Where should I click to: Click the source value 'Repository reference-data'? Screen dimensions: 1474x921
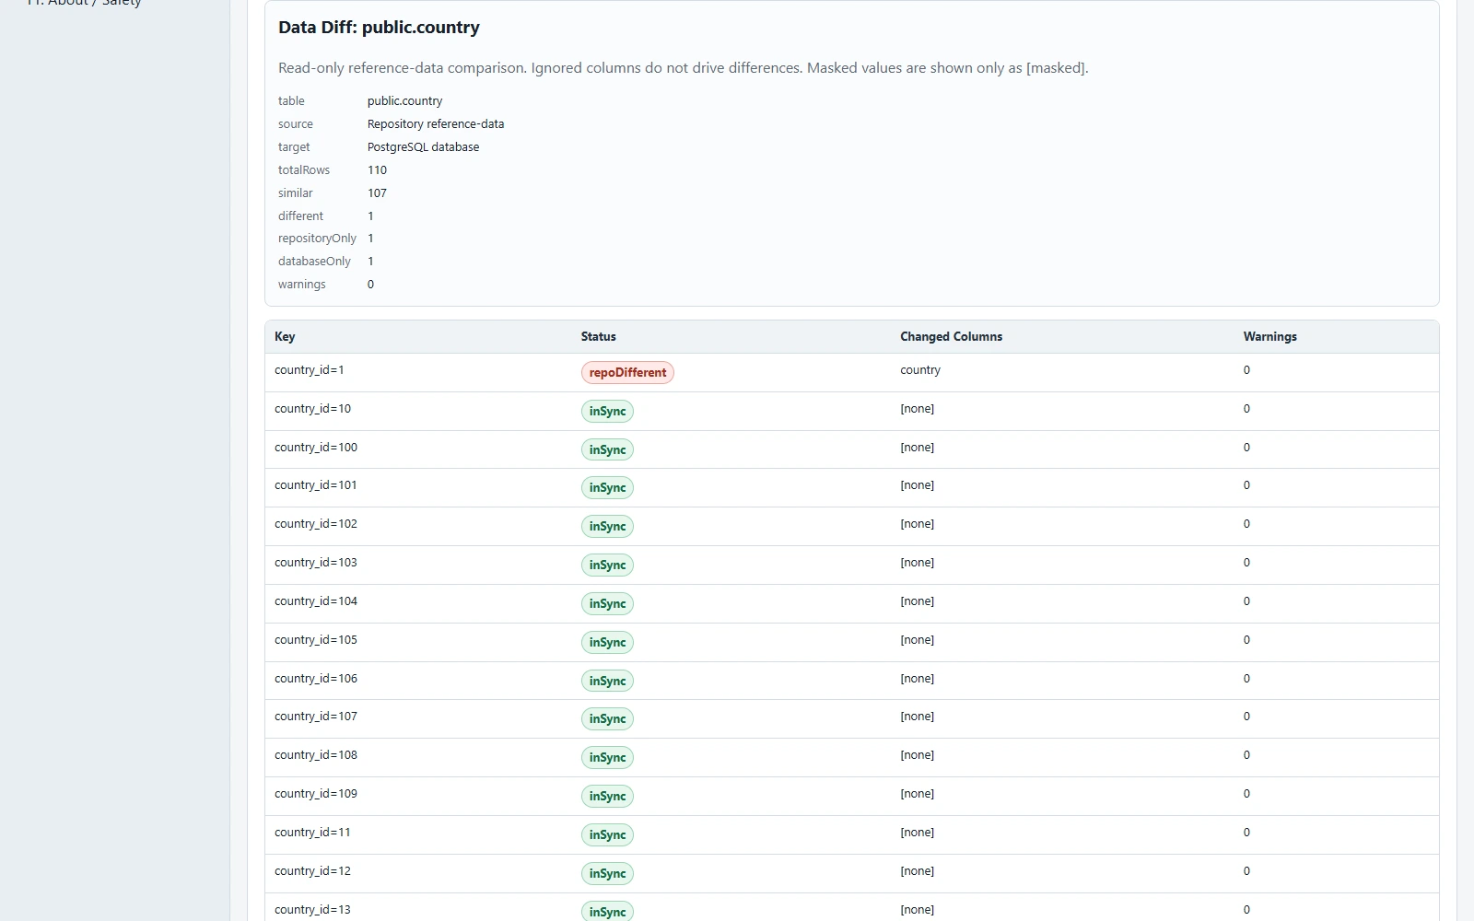436,124
